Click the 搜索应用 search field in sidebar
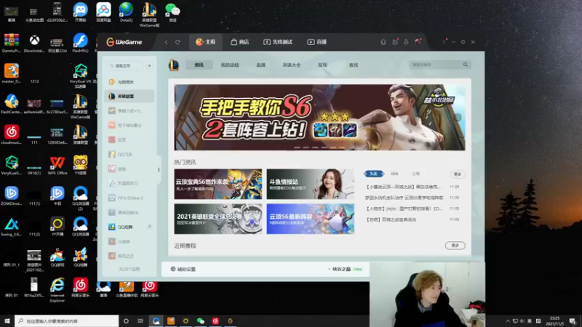Image resolution: width=582 pixels, height=327 pixels. click(125, 65)
